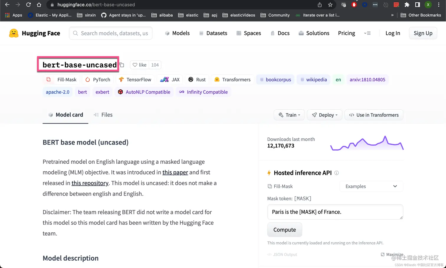The height and width of the screenshot is (268, 446).
Task: Click the Log In link
Action: (393, 33)
